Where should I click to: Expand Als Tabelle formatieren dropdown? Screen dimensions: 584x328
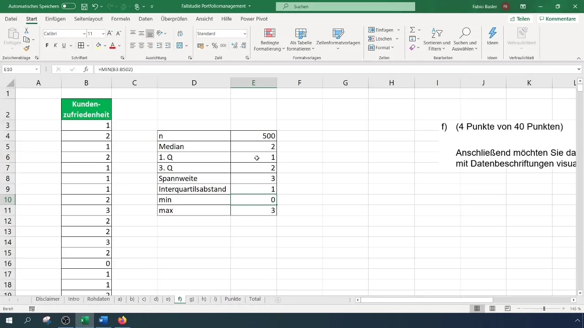click(301, 40)
